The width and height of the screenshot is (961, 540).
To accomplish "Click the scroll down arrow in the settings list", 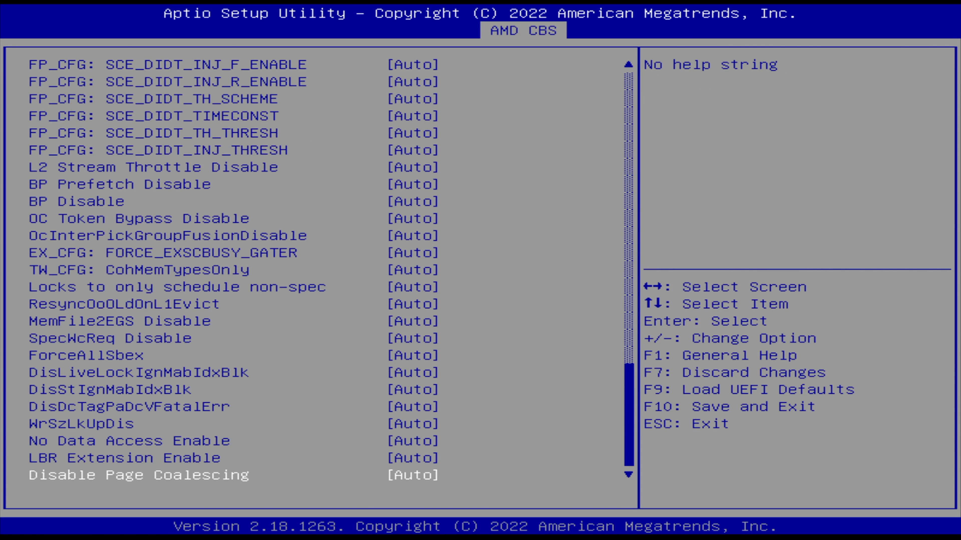I will point(629,474).
